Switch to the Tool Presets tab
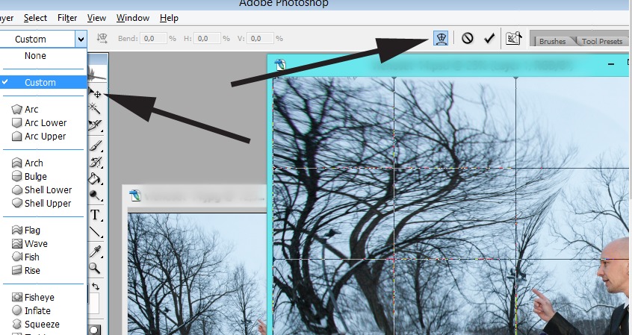Image resolution: width=632 pixels, height=335 pixels. [x=601, y=41]
